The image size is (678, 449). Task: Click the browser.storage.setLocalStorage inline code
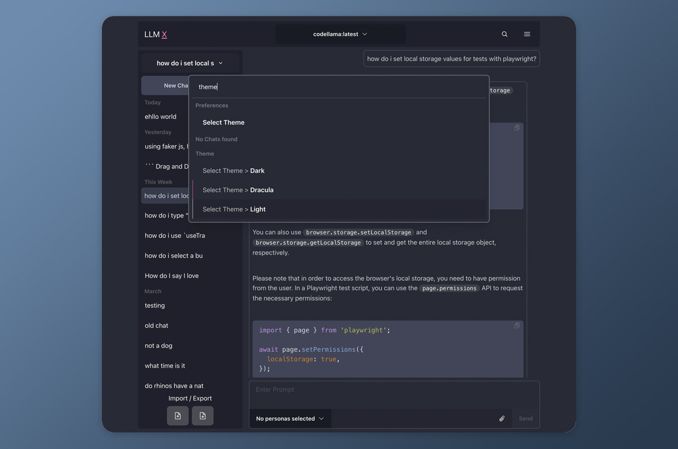click(x=359, y=232)
